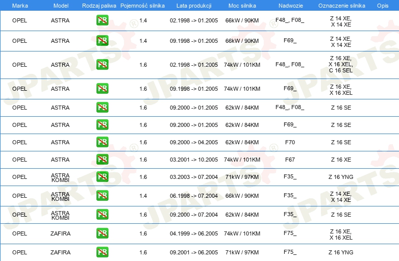Image resolution: width=399 pixels, height=261 pixels.
Task: Click the date 03.2001 -> 10.2005
Action: [194, 160]
